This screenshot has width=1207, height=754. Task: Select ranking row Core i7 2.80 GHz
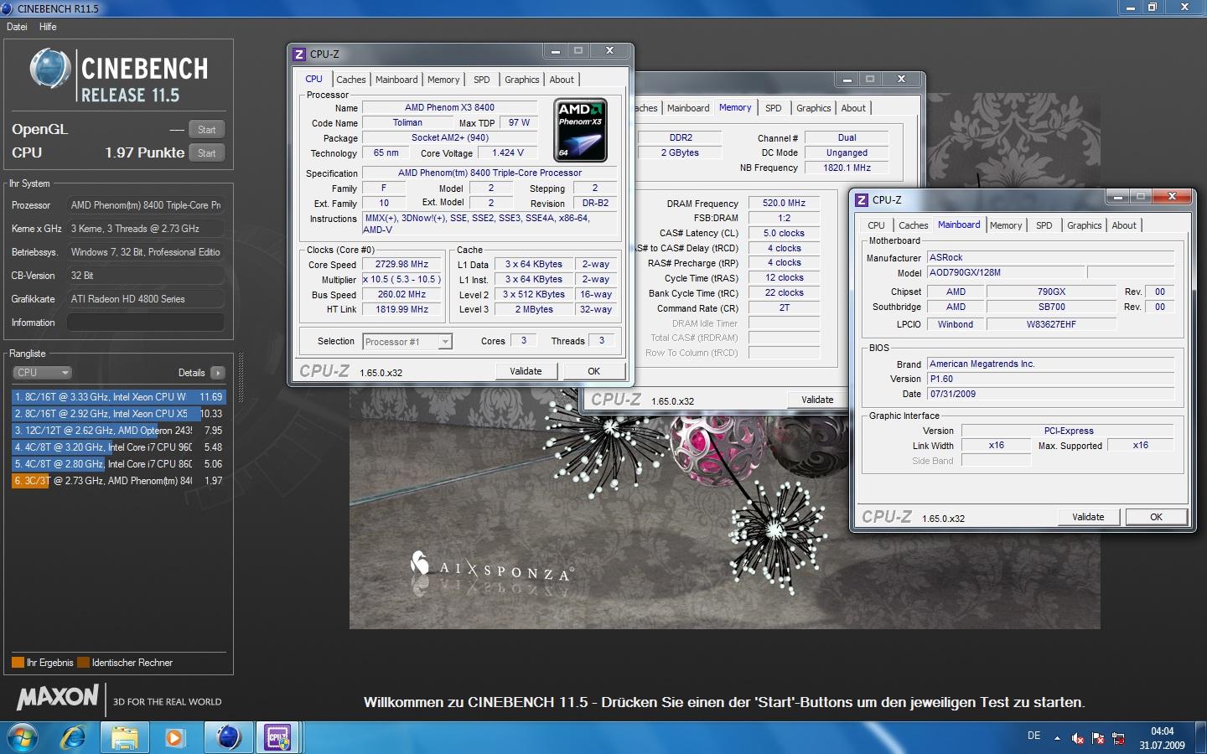coord(118,464)
